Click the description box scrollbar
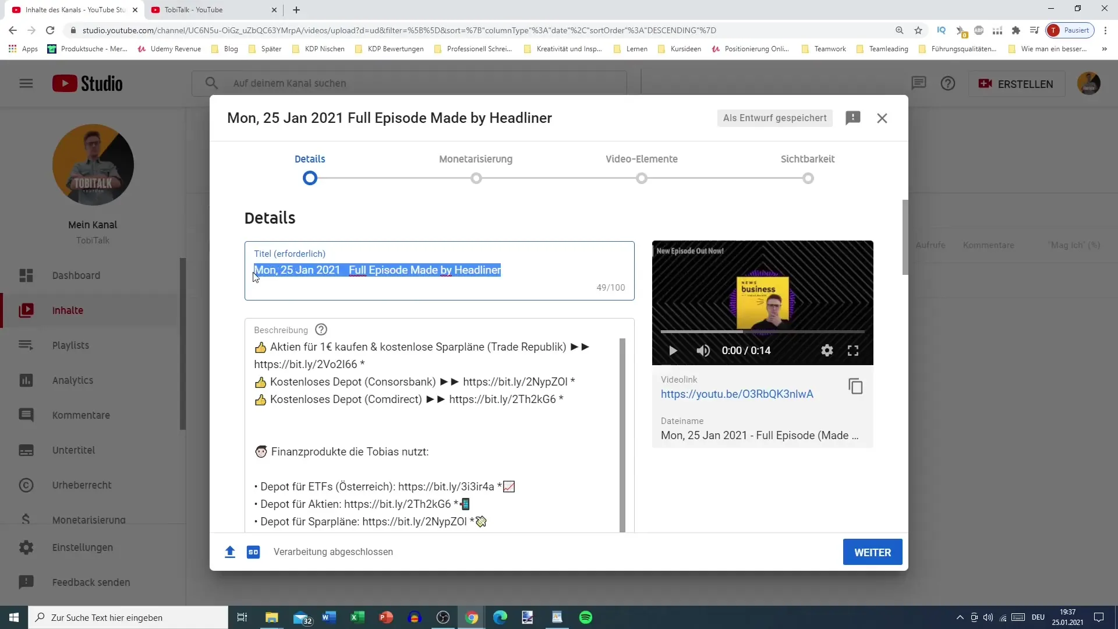Viewport: 1118px width, 629px height. [x=622, y=434]
